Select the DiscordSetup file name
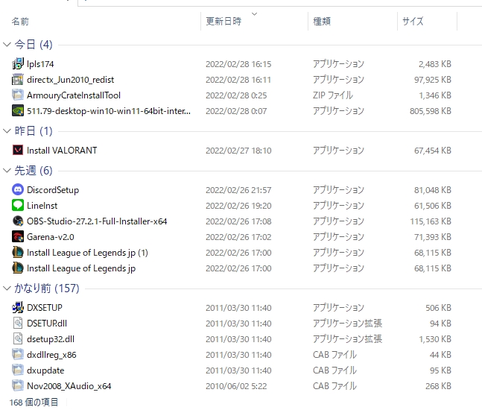The height and width of the screenshot is (410, 482). 53,190
